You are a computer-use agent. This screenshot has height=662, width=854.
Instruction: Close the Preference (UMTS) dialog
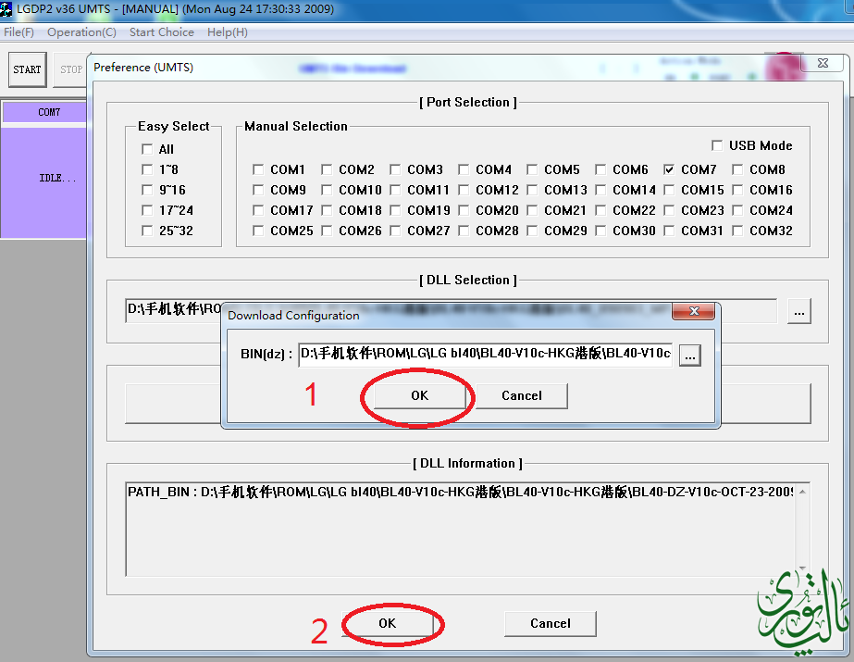coord(823,63)
